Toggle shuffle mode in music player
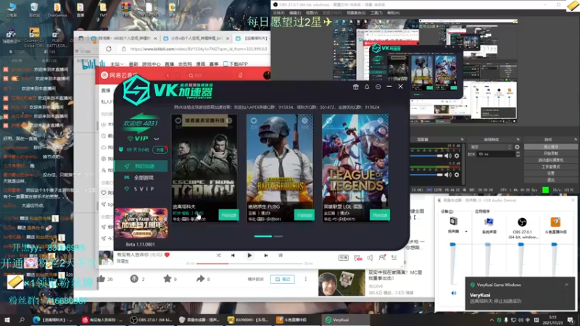The height and width of the screenshot is (326, 580). tap(219, 256)
